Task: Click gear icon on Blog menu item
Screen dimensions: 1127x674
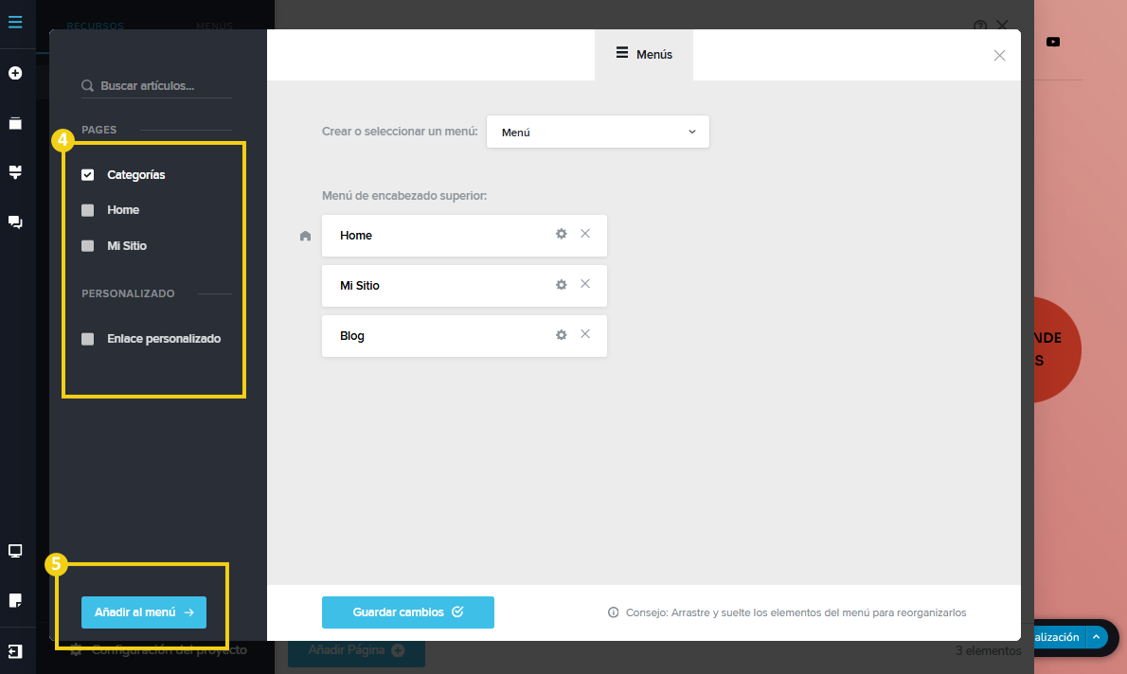Action: [x=561, y=334]
